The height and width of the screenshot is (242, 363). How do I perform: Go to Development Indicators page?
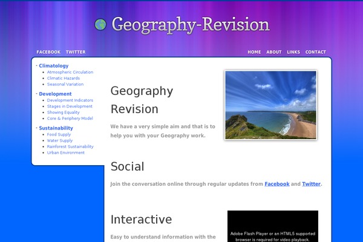pyautogui.click(x=70, y=100)
